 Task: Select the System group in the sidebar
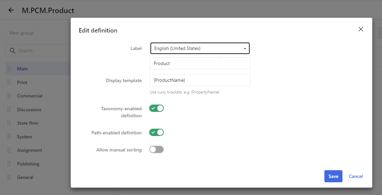25,137
